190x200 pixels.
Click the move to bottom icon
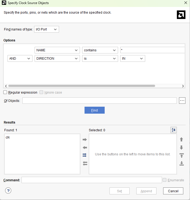[181, 163]
